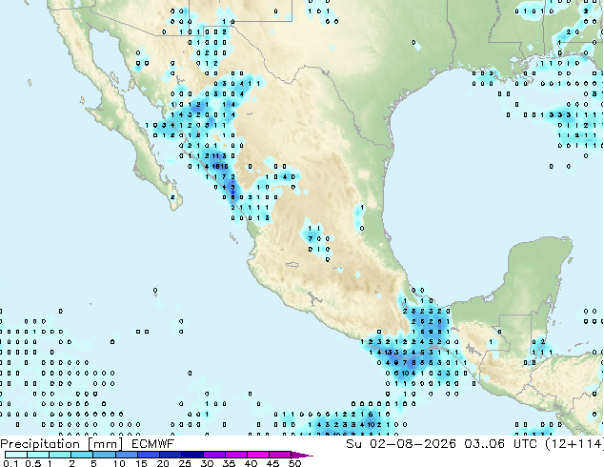Pick the magenta 40 to 45 legend swatch
This screenshot has width=604, height=467.
[258, 455]
